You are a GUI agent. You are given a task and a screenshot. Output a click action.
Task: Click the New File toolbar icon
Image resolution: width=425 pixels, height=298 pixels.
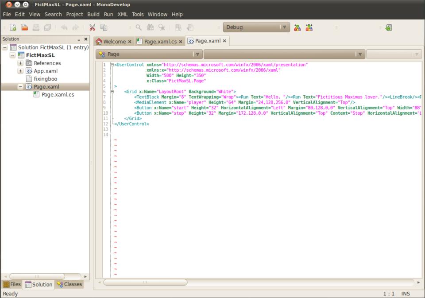pyautogui.click(x=12, y=27)
